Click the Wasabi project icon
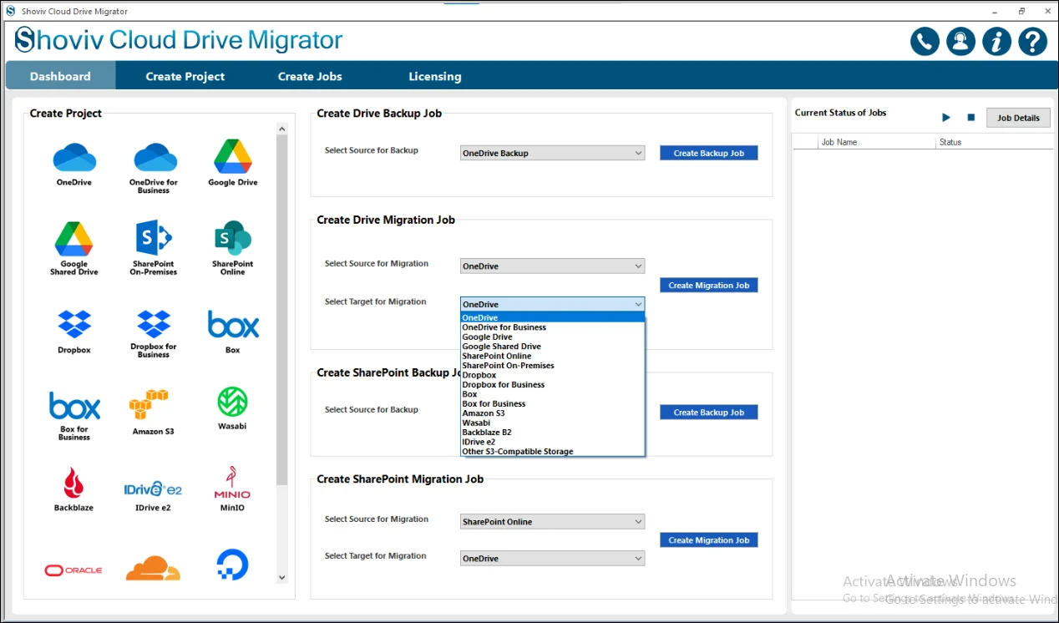The width and height of the screenshot is (1059, 623). tap(233, 408)
